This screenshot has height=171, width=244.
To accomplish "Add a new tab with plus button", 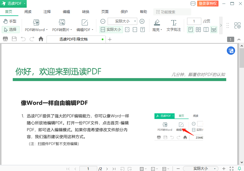I will point(110,39).
